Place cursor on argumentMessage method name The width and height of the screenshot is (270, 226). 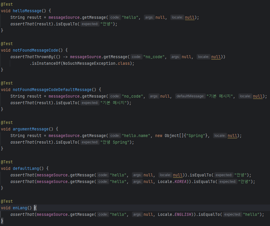31,129
